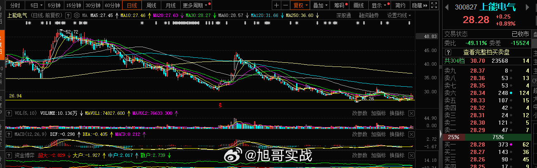Click 融资融券 label
Screen dimensions: 537x168
tap(369, 15)
